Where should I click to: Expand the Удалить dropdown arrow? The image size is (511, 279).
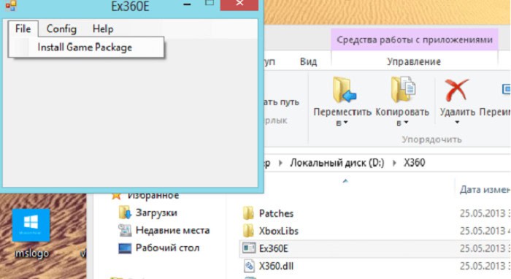[457, 123]
